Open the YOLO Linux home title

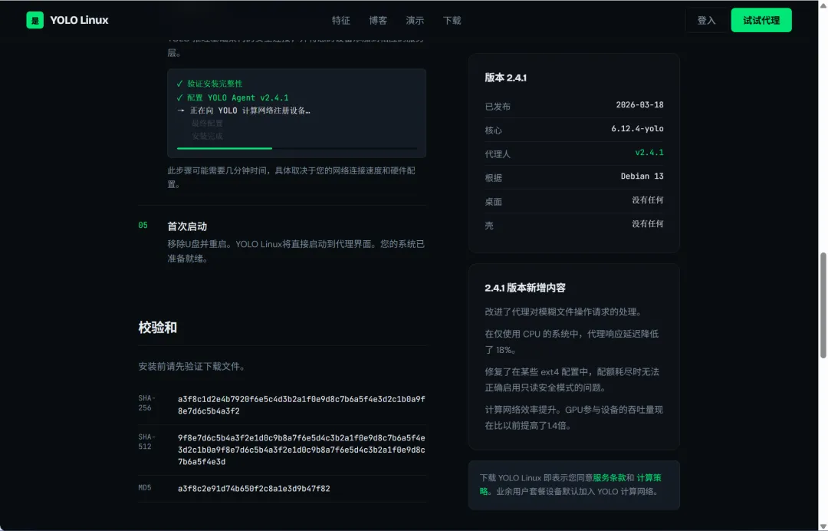(x=79, y=20)
